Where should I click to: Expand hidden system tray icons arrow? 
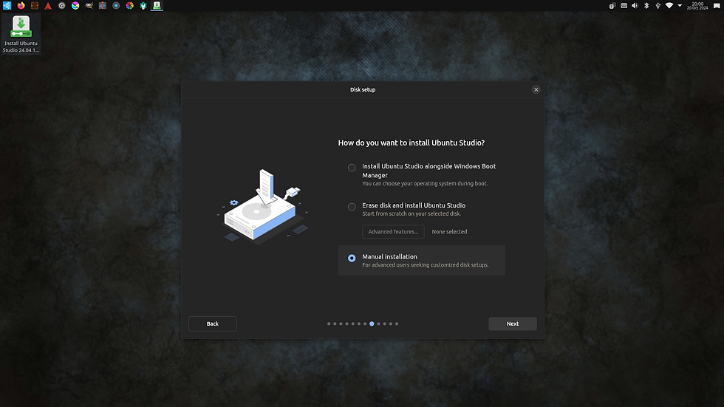point(680,5)
